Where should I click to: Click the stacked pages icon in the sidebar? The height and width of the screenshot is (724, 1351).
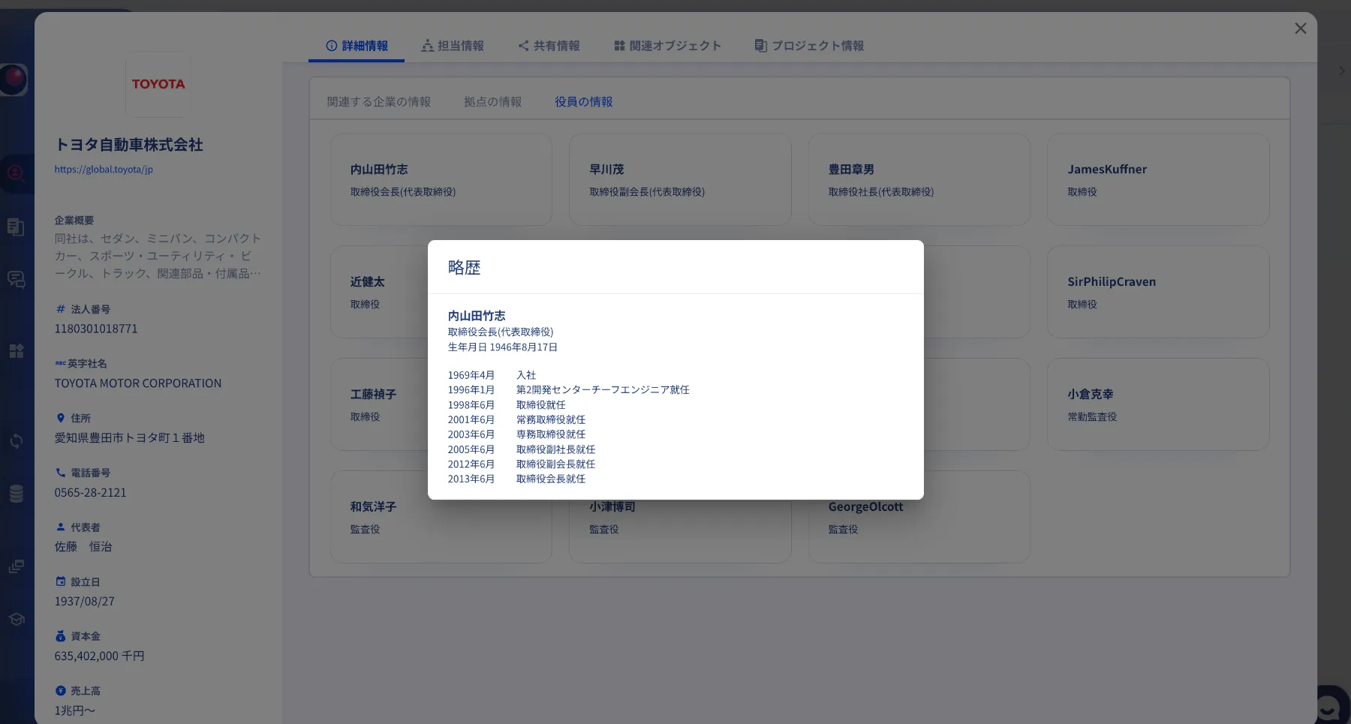coord(16,566)
